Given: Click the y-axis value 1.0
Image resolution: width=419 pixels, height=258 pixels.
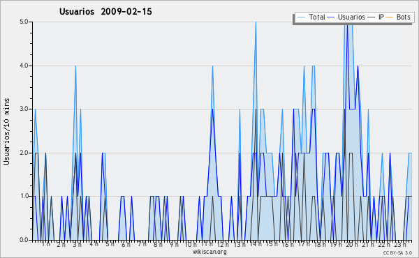Looking at the screenshot, I should pos(24,196).
